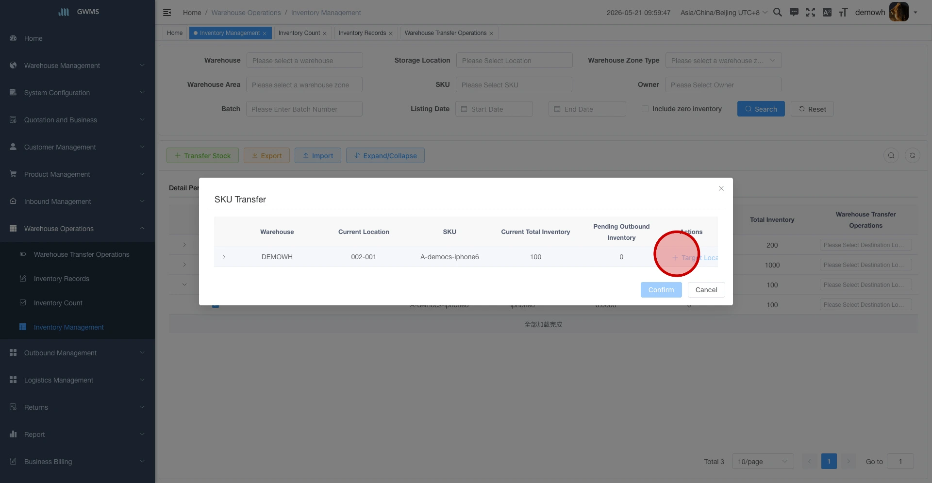Close the Inventory Records tab
This screenshot has width=932, height=483.
point(391,33)
